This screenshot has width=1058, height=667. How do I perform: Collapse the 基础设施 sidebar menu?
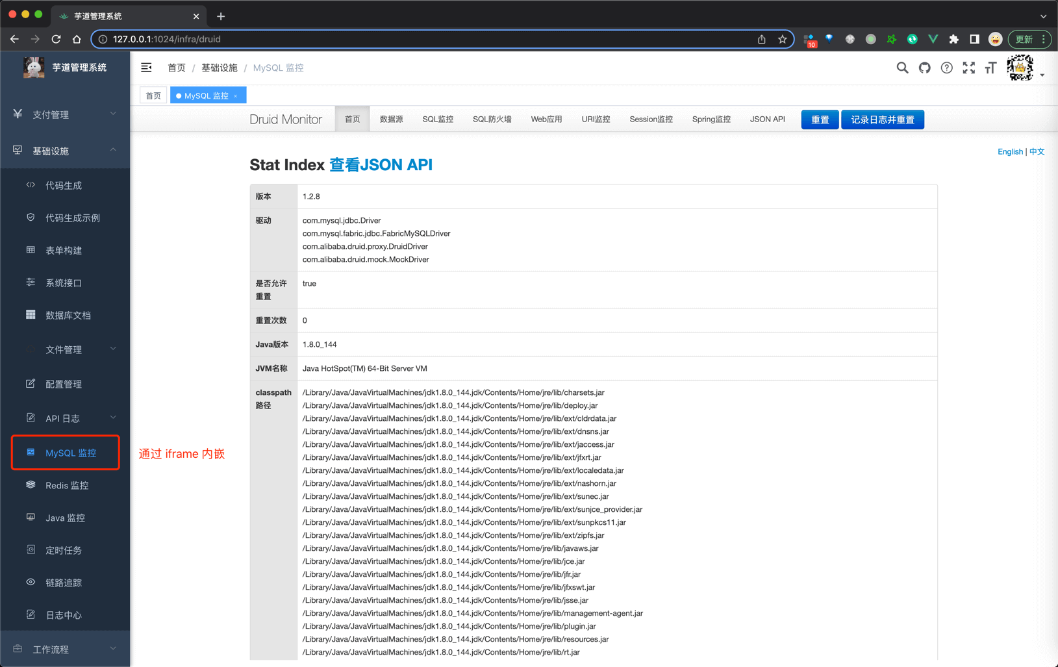point(65,151)
